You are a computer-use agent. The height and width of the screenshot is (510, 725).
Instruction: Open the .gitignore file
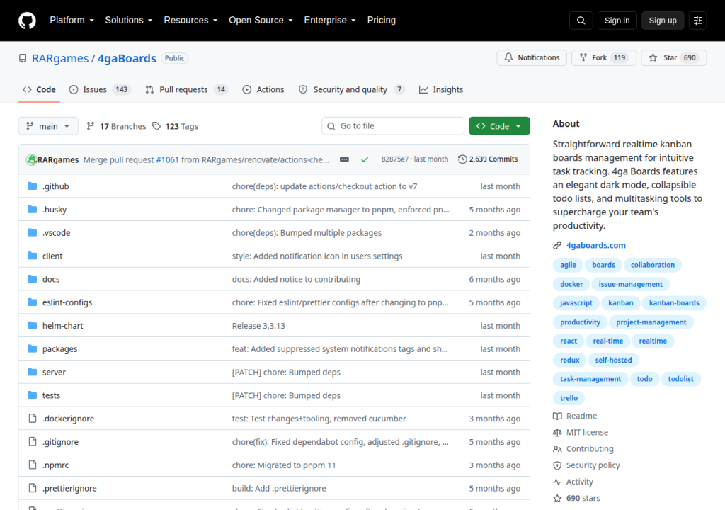(x=61, y=442)
